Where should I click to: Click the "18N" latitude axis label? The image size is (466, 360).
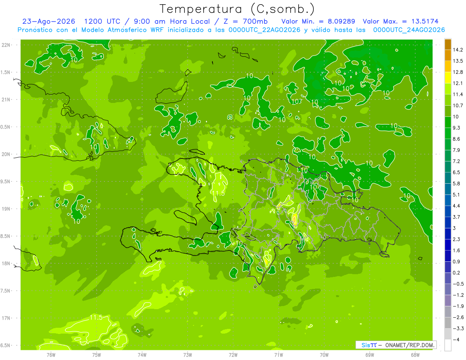point(6,263)
